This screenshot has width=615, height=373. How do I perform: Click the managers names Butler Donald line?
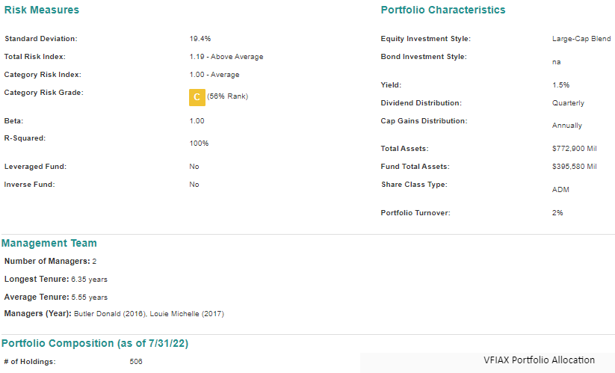coord(148,314)
